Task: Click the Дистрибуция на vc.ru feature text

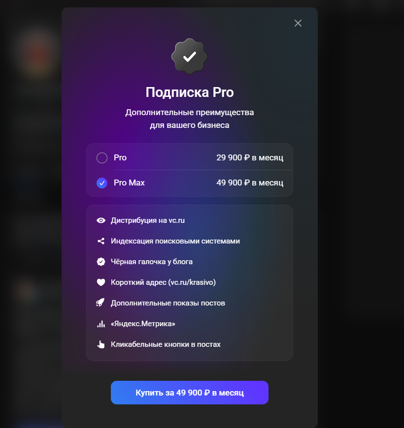Action: [148, 220]
